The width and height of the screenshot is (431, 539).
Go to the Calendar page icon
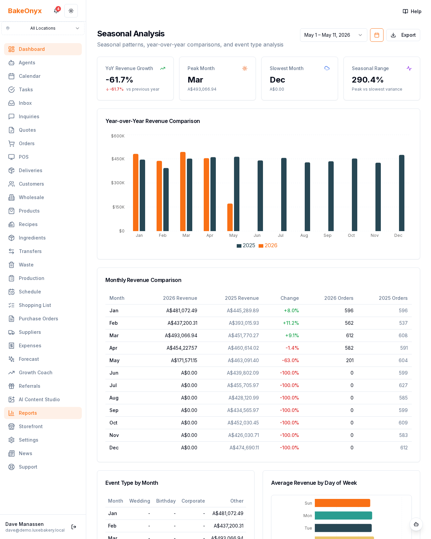11,76
